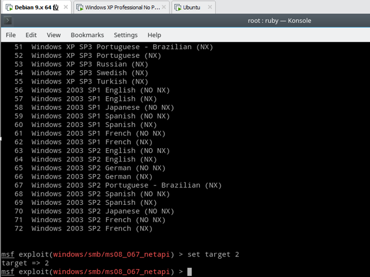The width and height of the screenshot is (370, 277).
Task: Click the Ubuntu tab VM icon
Action: 178,7
